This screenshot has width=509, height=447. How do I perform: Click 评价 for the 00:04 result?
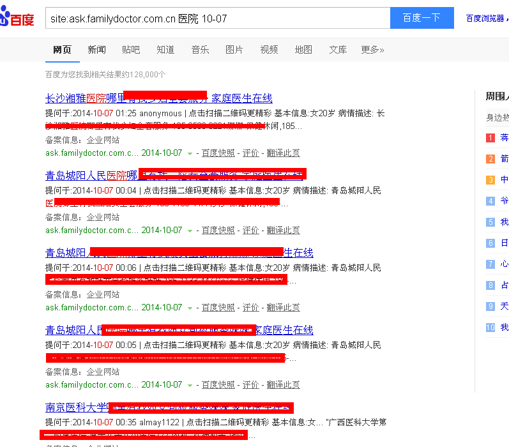click(250, 230)
